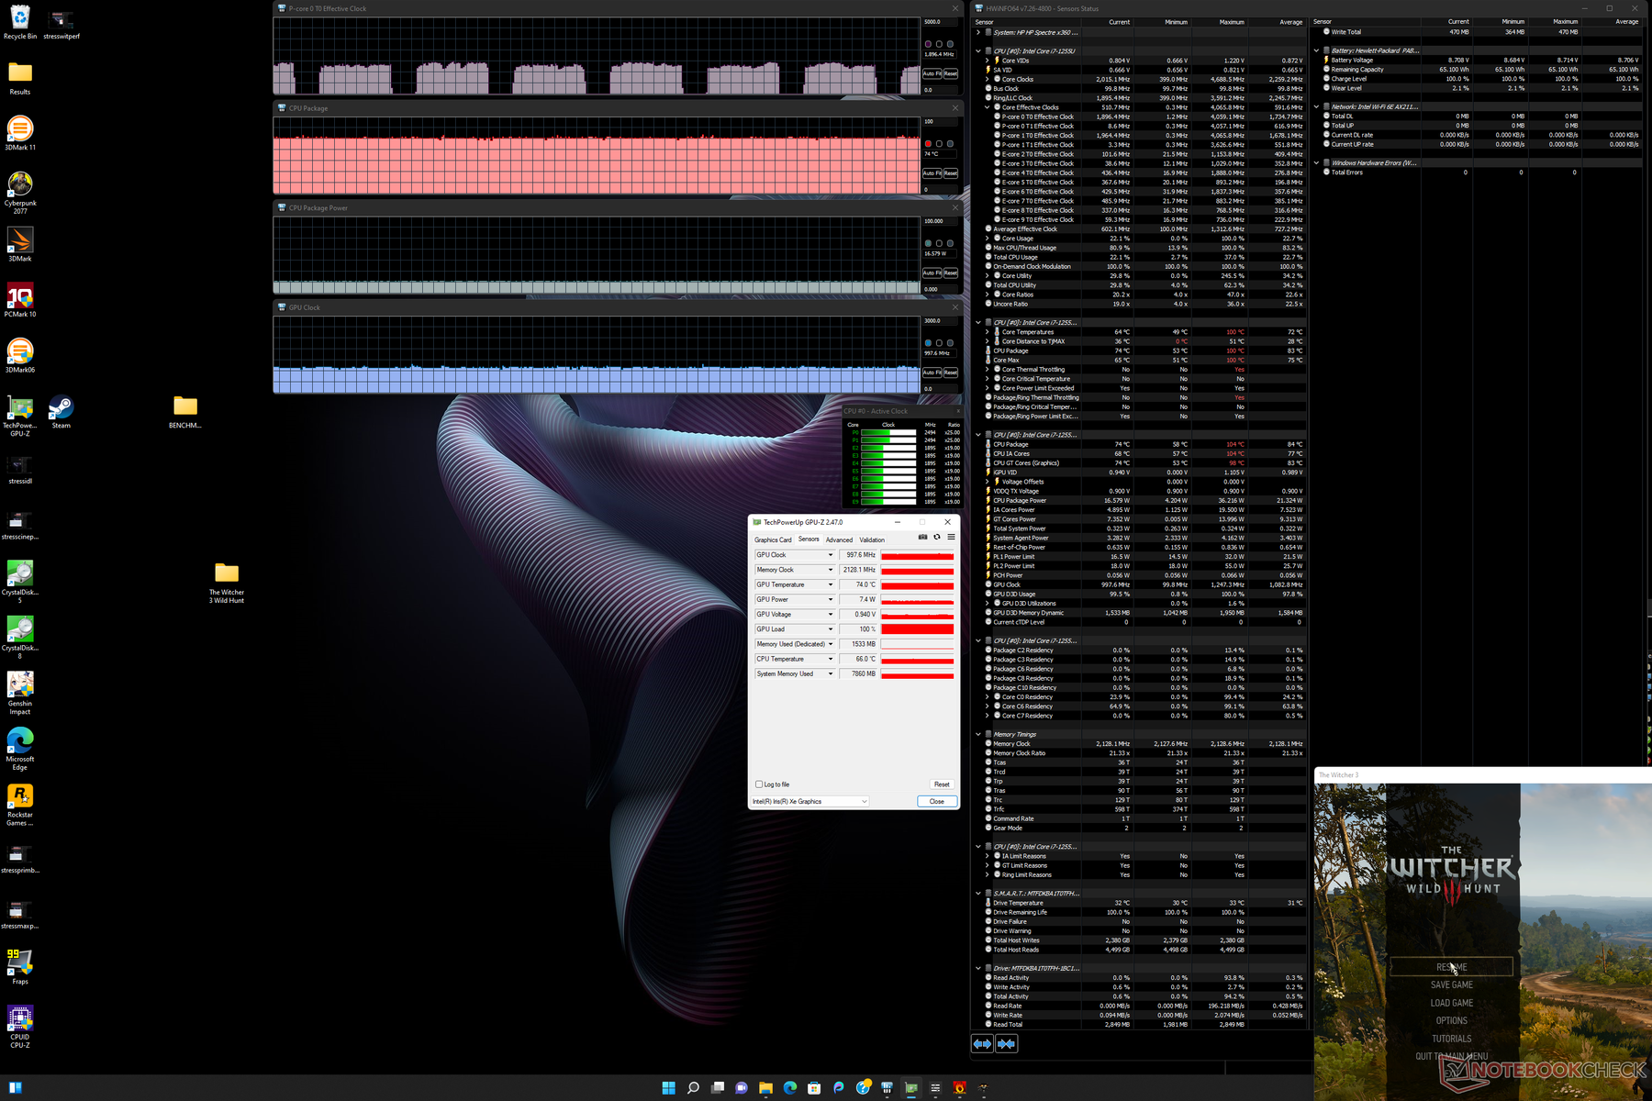Screen dimensions: 1652x1101
Task: Open Options in Witcher 3 menu
Action: (1451, 1020)
